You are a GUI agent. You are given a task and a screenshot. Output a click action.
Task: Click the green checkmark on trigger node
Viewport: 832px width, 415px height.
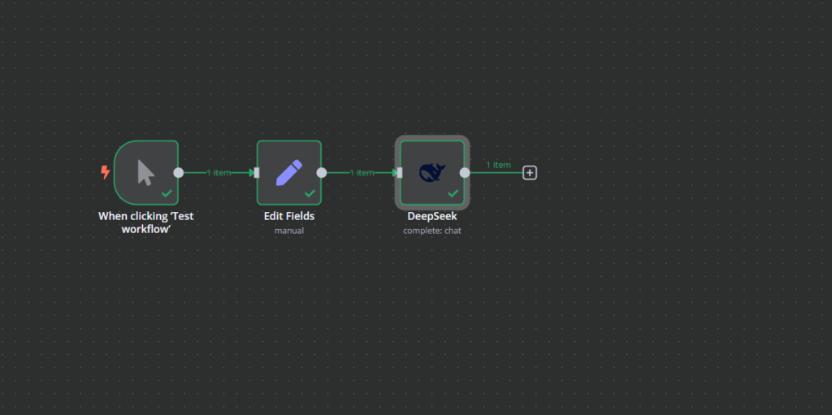pos(167,194)
